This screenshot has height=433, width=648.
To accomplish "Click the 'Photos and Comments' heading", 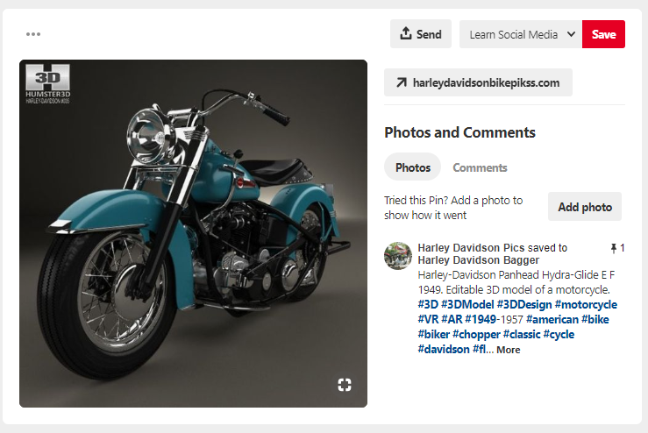I will tap(459, 132).
